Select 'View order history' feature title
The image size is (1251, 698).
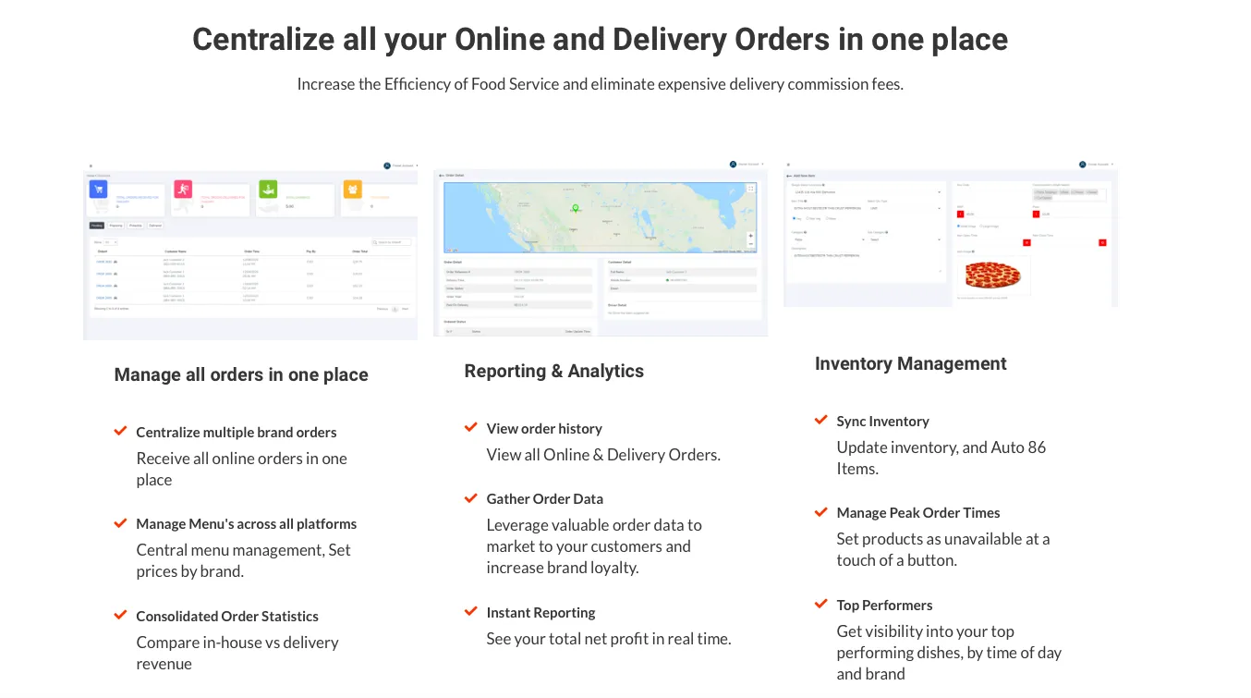pyautogui.click(x=544, y=429)
